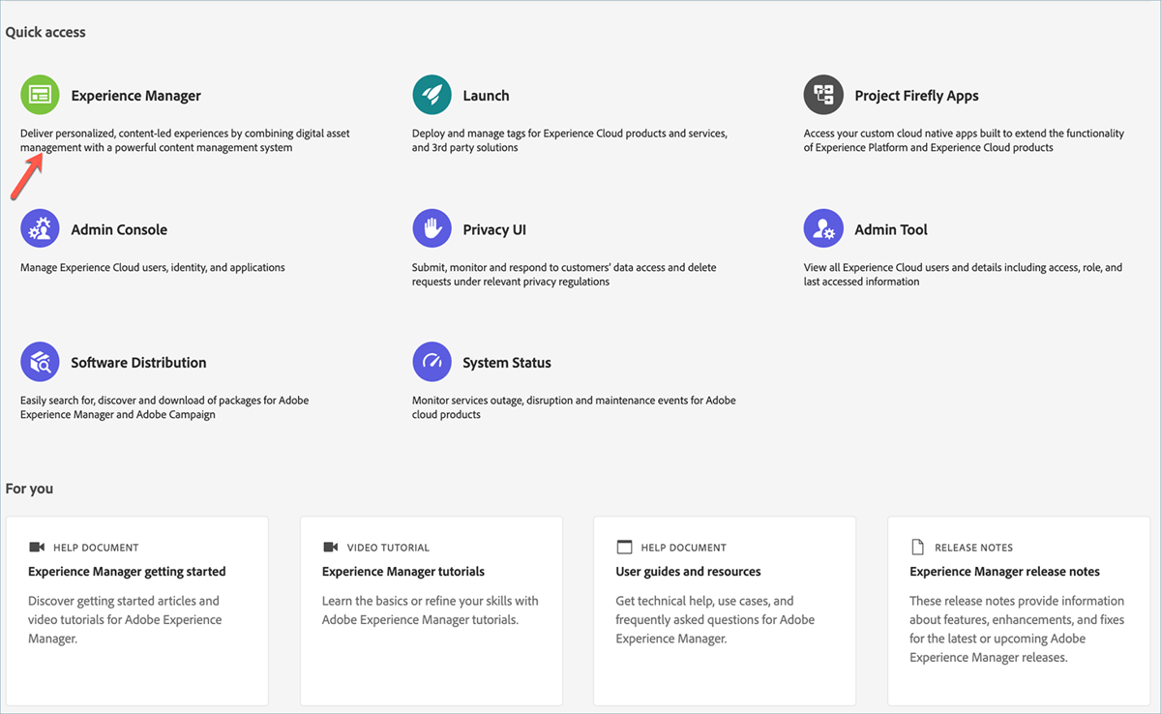
Task: Select the Project Firefly Apps icon
Action: coord(823,95)
